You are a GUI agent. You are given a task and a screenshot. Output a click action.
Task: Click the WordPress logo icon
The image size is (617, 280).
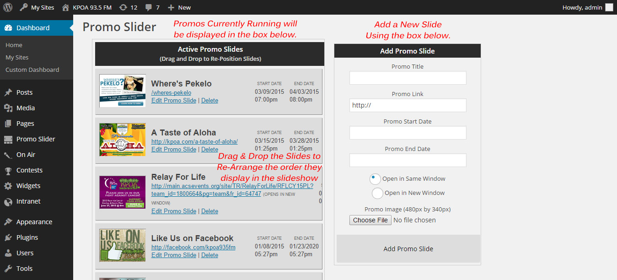[8, 7]
